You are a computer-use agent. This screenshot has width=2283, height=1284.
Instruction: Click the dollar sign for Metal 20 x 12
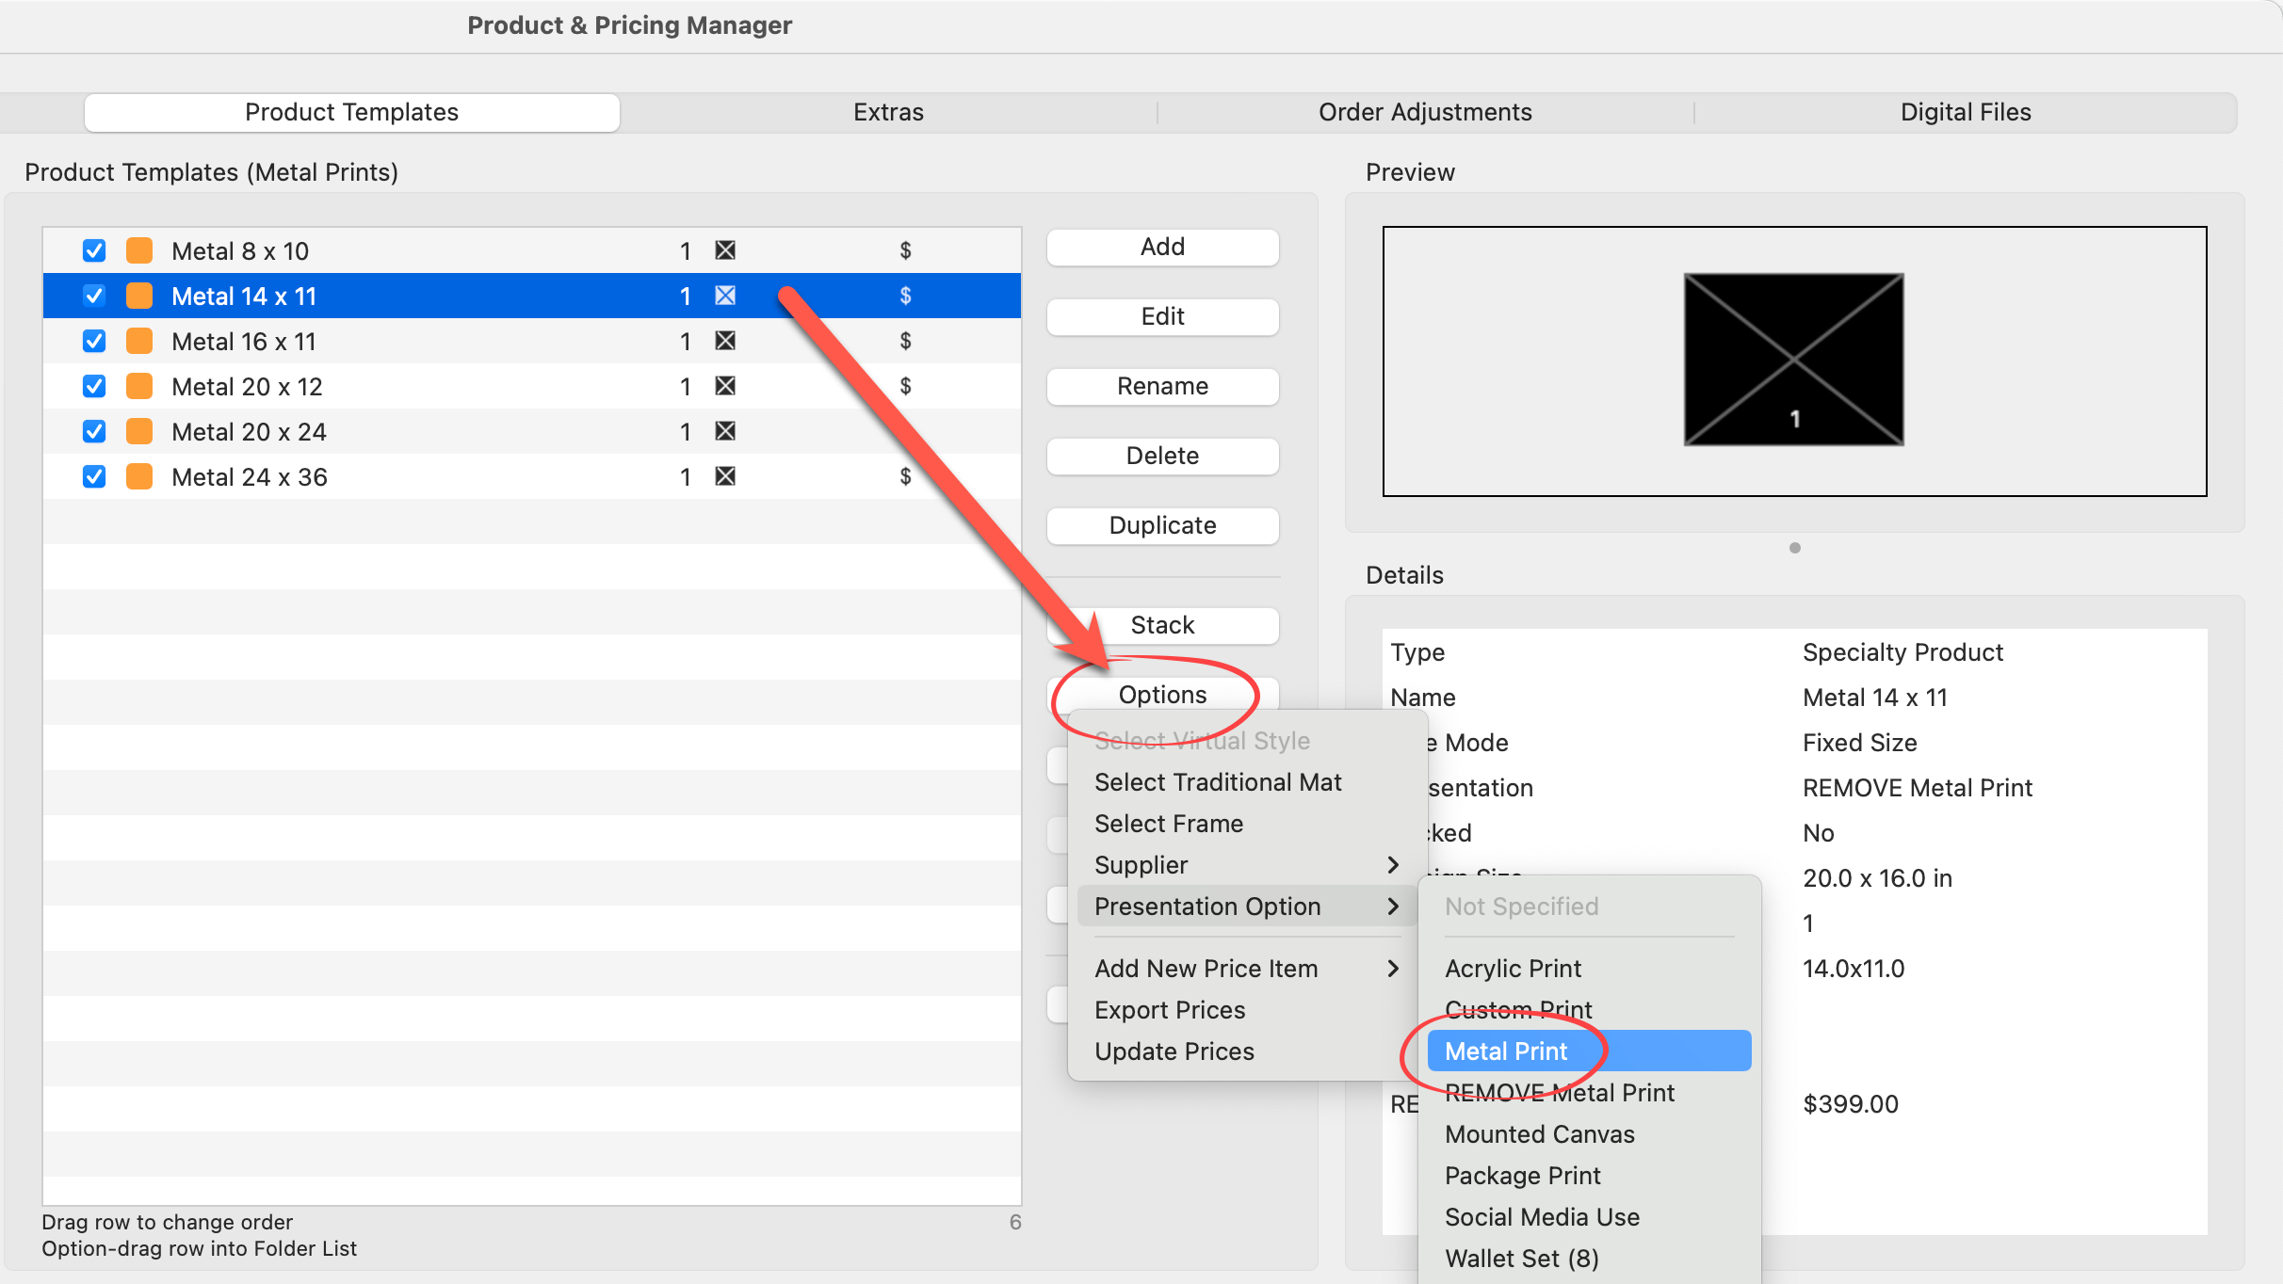tap(905, 386)
